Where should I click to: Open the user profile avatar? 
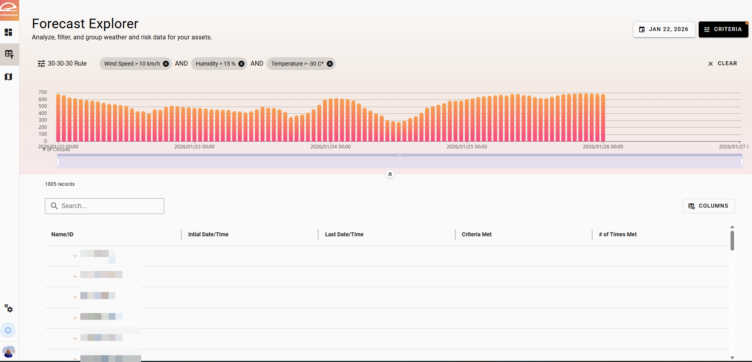coord(8,352)
